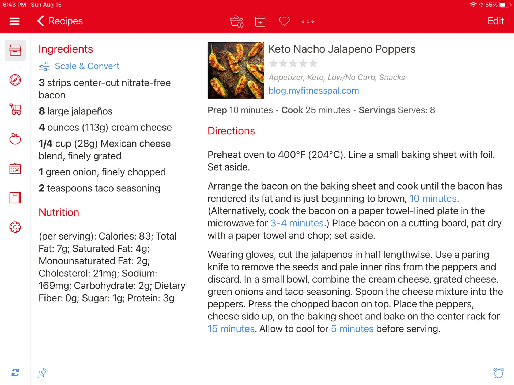Select the recipe box sidebar icon

point(15,50)
